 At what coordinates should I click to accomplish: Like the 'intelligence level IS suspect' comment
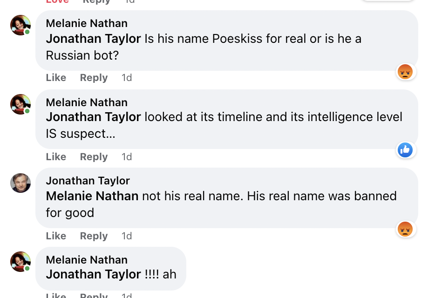click(56, 157)
